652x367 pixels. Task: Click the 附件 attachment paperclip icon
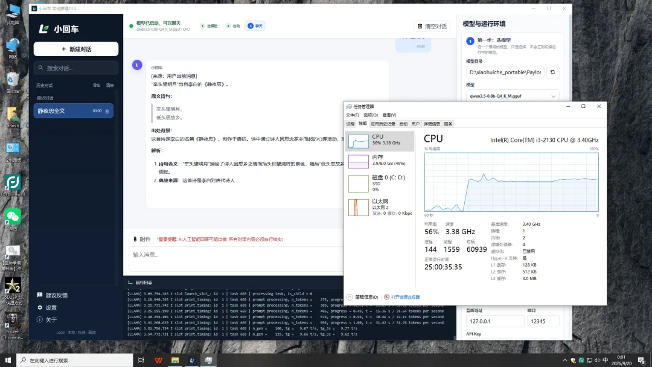135,239
